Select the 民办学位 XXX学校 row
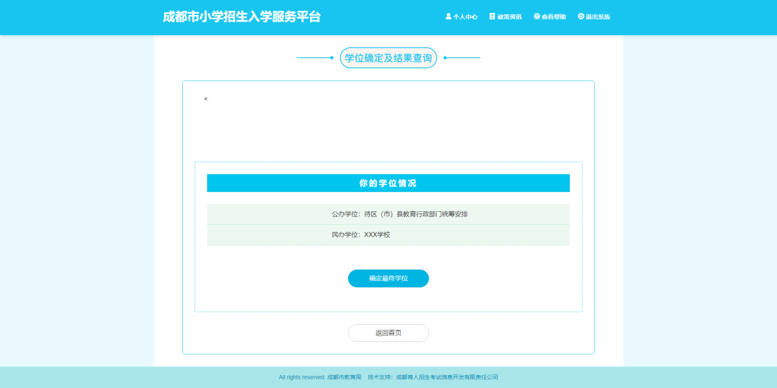 [388, 235]
